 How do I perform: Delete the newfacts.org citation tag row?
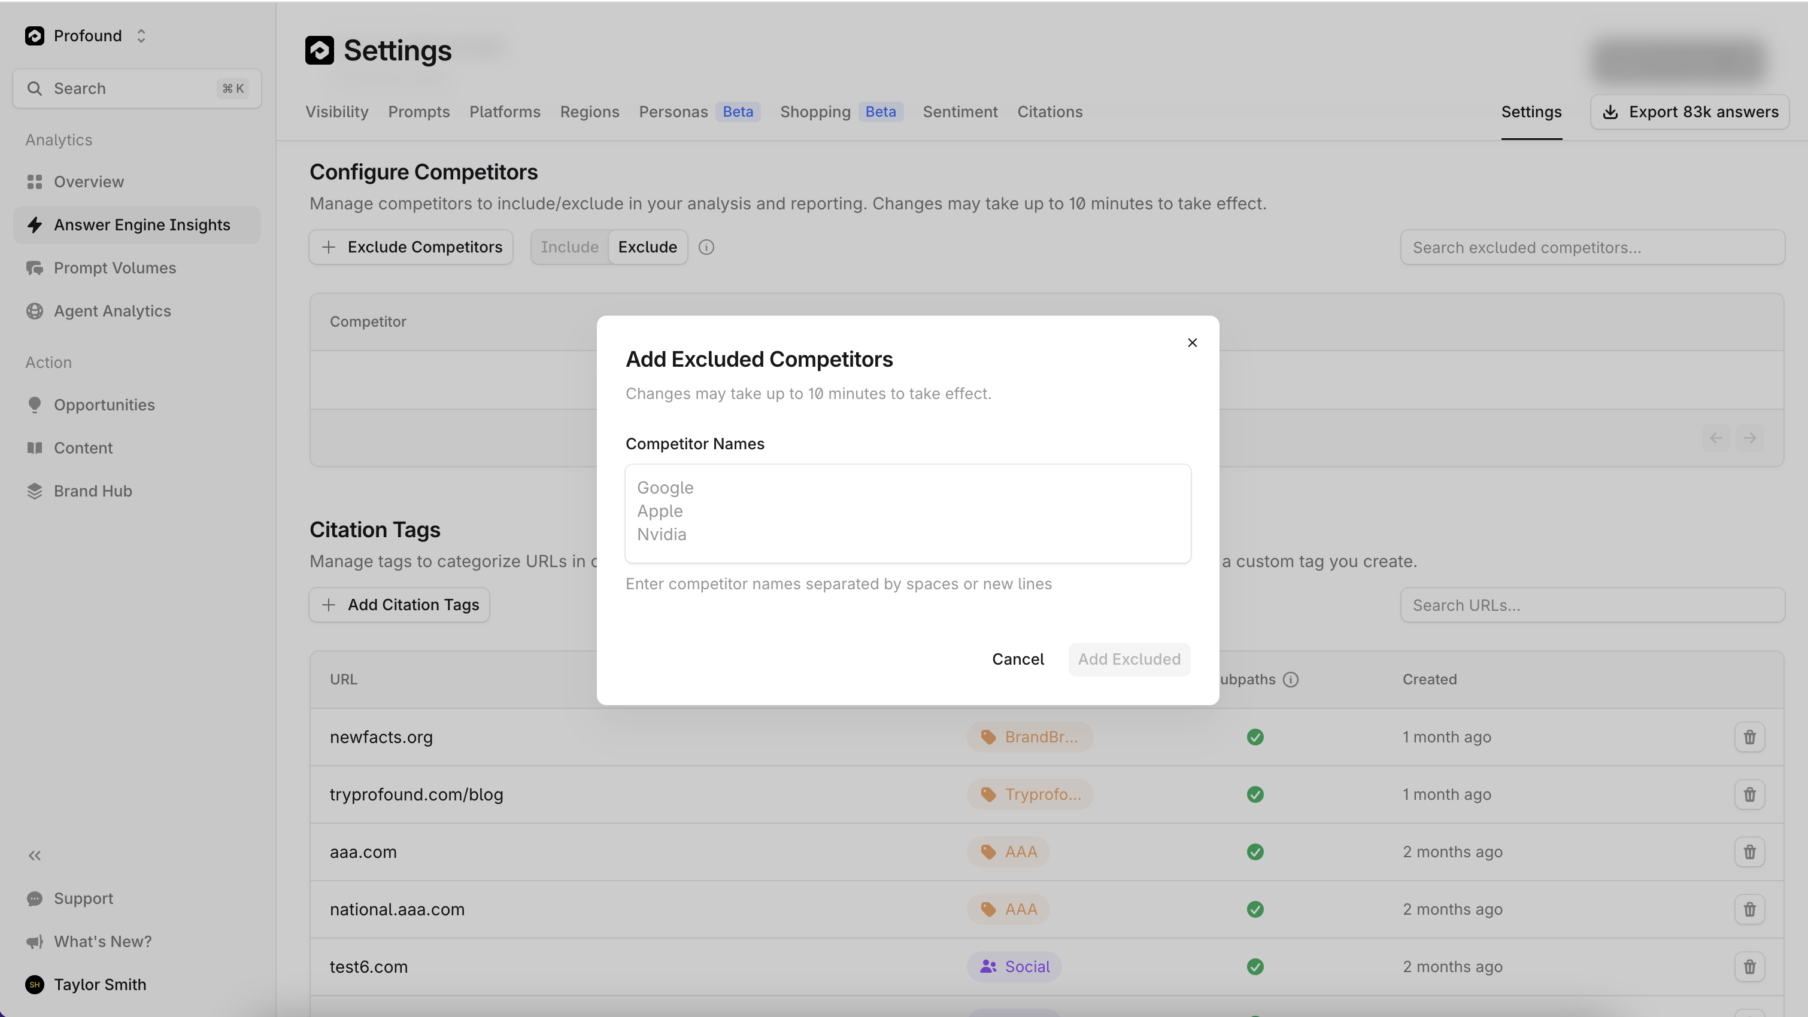(x=1749, y=737)
